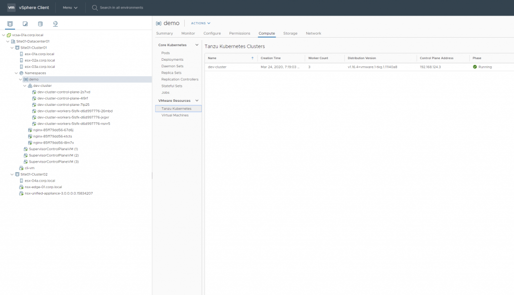
Task: Click the cli-vm virtual machine icon
Action: (x=22, y=168)
